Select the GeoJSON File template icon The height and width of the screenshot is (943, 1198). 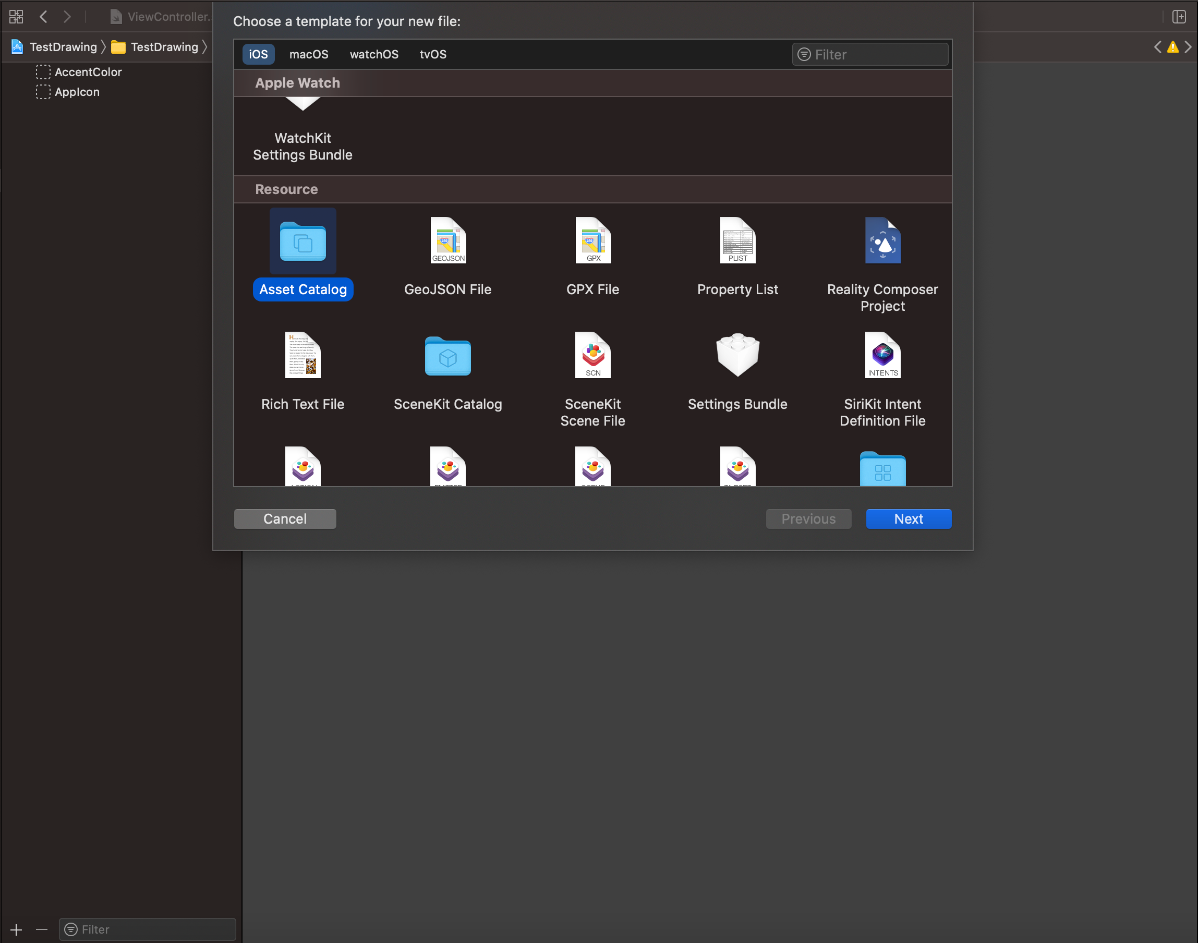pyautogui.click(x=447, y=241)
